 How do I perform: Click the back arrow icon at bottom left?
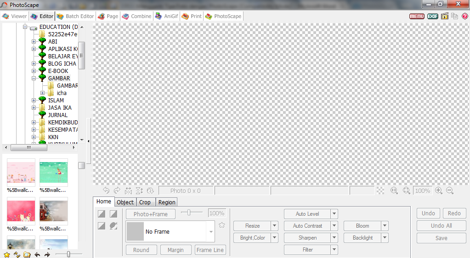coord(38,255)
